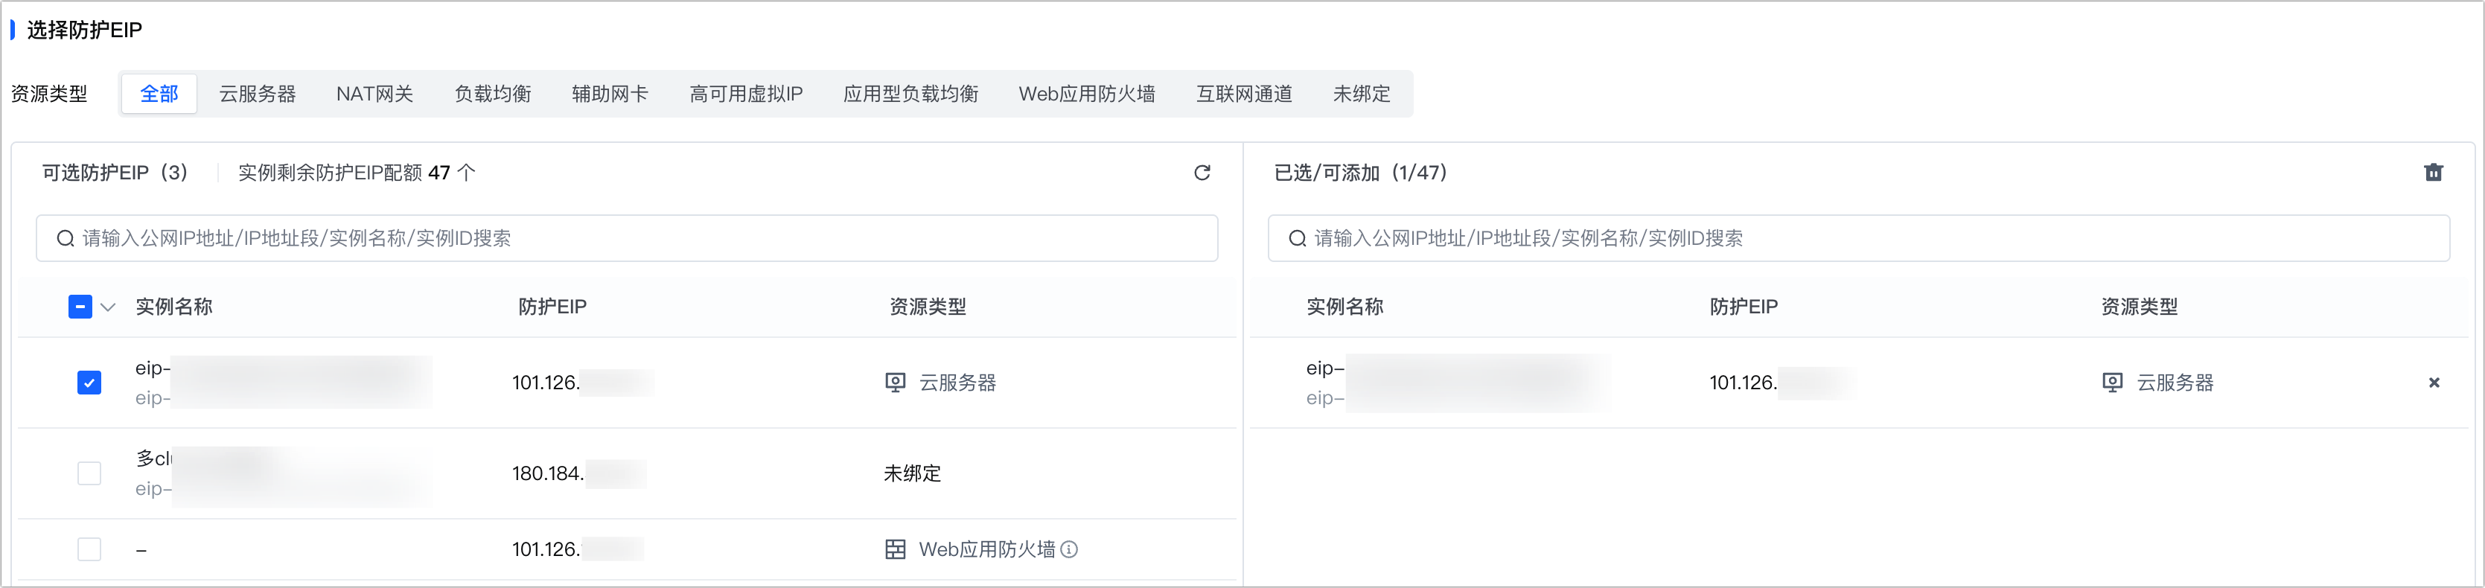
Task: Click search magnifier in left search box
Action: click(x=65, y=238)
